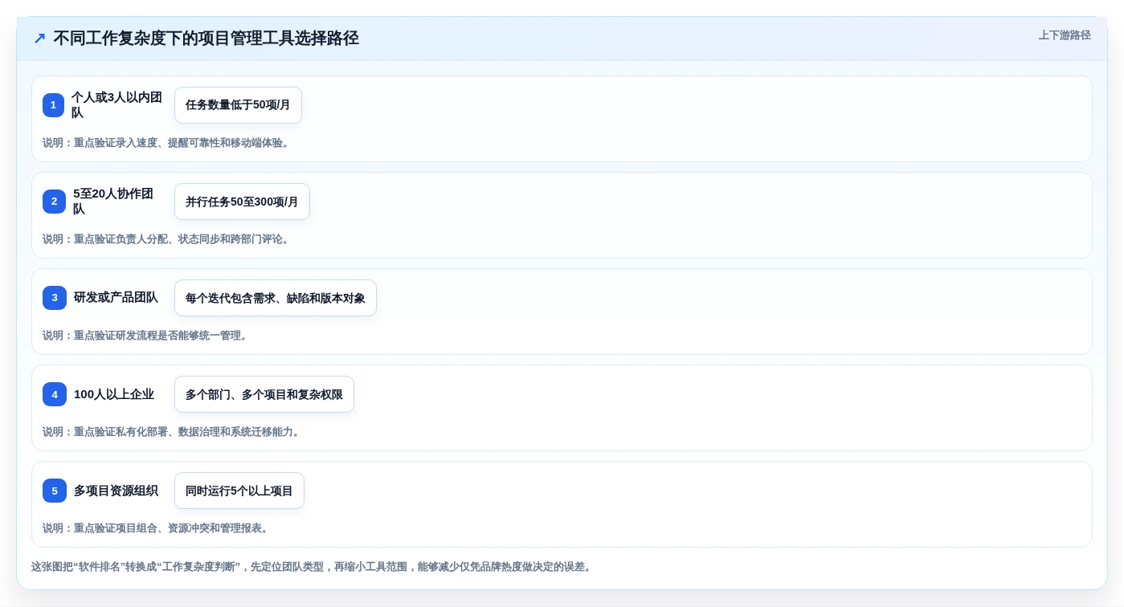Click the 个人或3人以内团队 heading
The image size is (1124, 607).
116,105
